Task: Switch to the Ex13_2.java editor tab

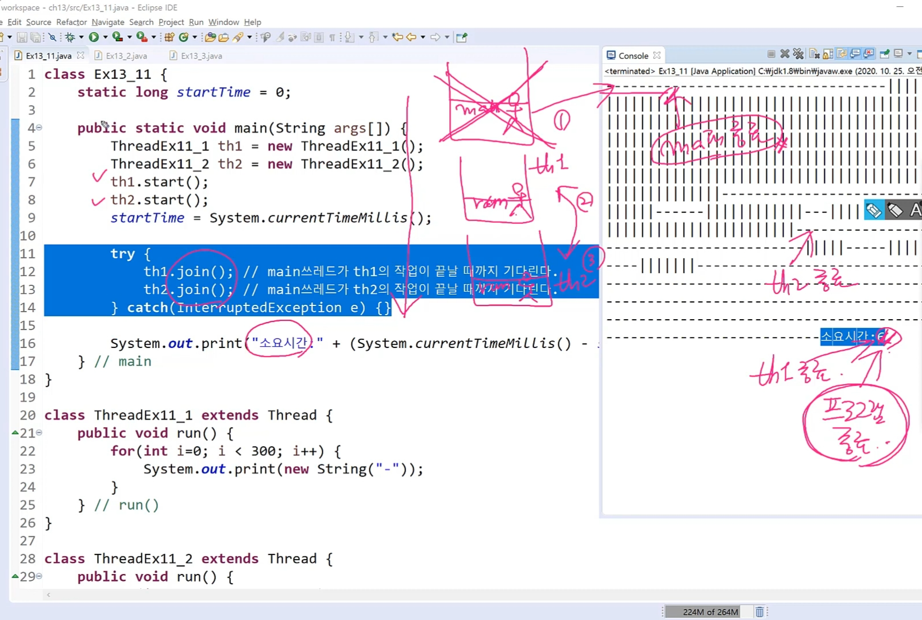Action: click(121, 56)
